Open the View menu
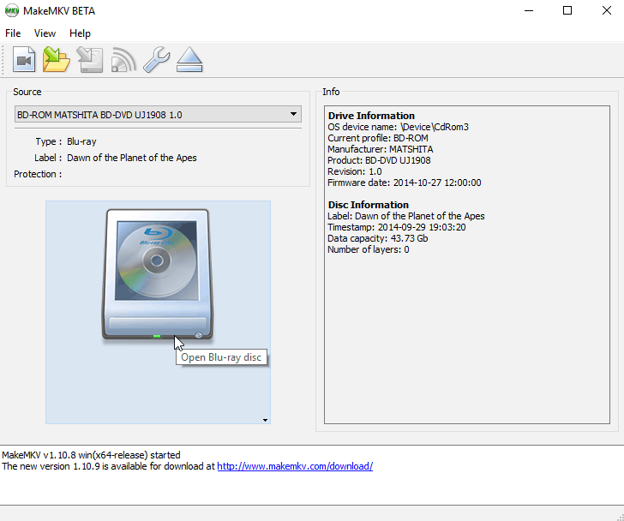624x521 pixels. click(45, 33)
